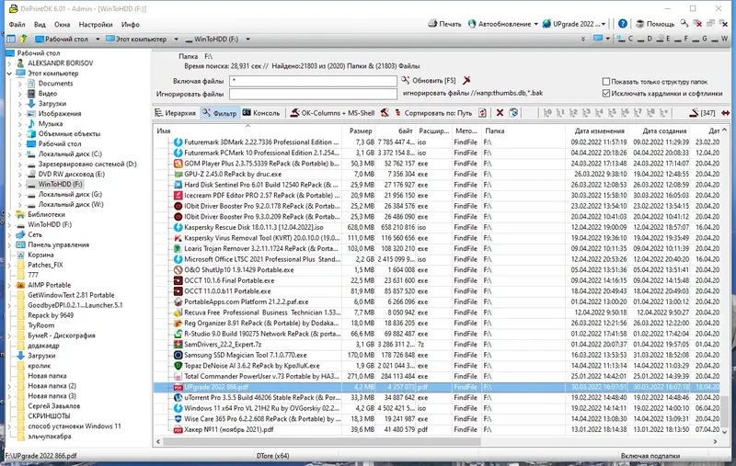Click Сортировать по: Путь button
Screen dimensions: 736x466
pyautogui.click(x=433, y=112)
